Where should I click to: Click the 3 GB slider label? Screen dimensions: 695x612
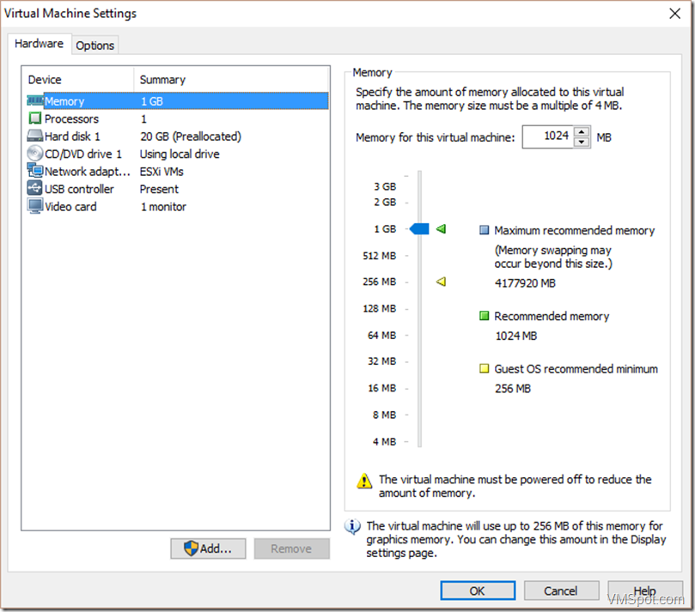pos(385,186)
